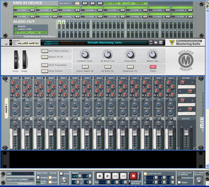The image size is (209, 187).
Task: Solo mixer channel 12
Action: click(147, 119)
